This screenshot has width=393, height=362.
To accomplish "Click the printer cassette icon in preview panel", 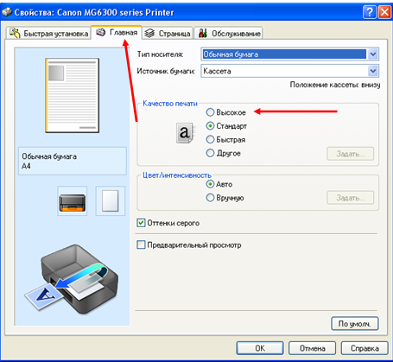I will [x=73, y=201].
